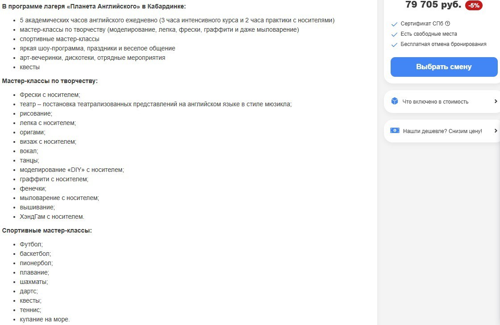The width and height of the screenshot is (500, 325).
Task: Click the В программе лагеря heading
Action: pyautogui.click(x=94, y=6)
